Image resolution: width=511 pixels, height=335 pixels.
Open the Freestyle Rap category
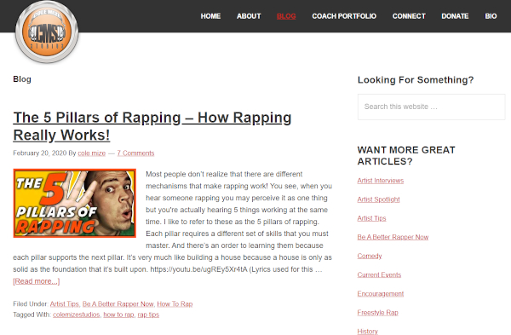point(377,313)
